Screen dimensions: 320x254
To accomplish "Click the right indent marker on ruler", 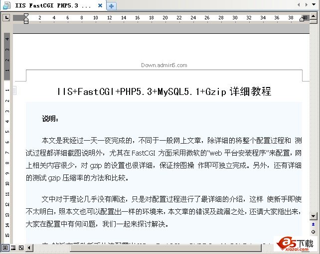I will (x=302, y=19).
